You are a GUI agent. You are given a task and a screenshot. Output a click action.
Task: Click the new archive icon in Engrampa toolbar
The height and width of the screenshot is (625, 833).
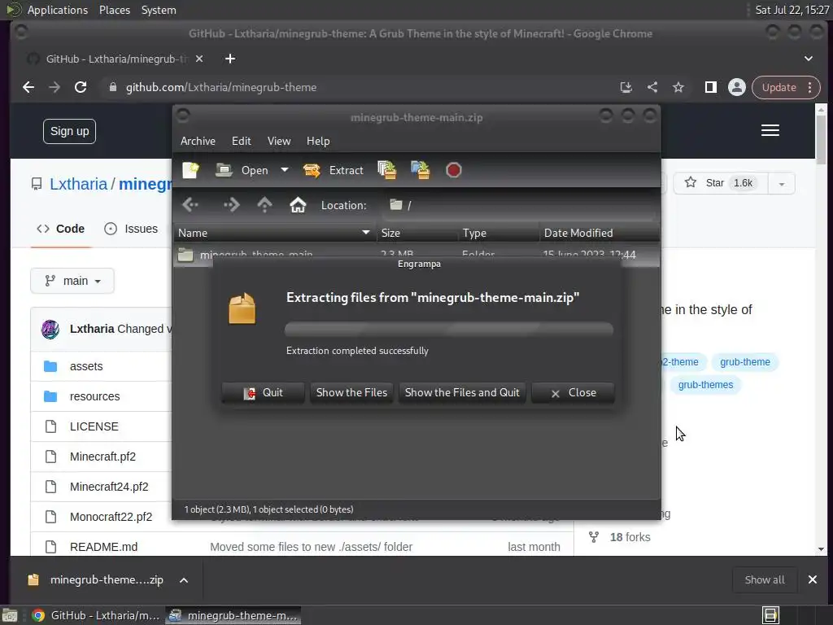pyautogui.click(x=190, y=170)
